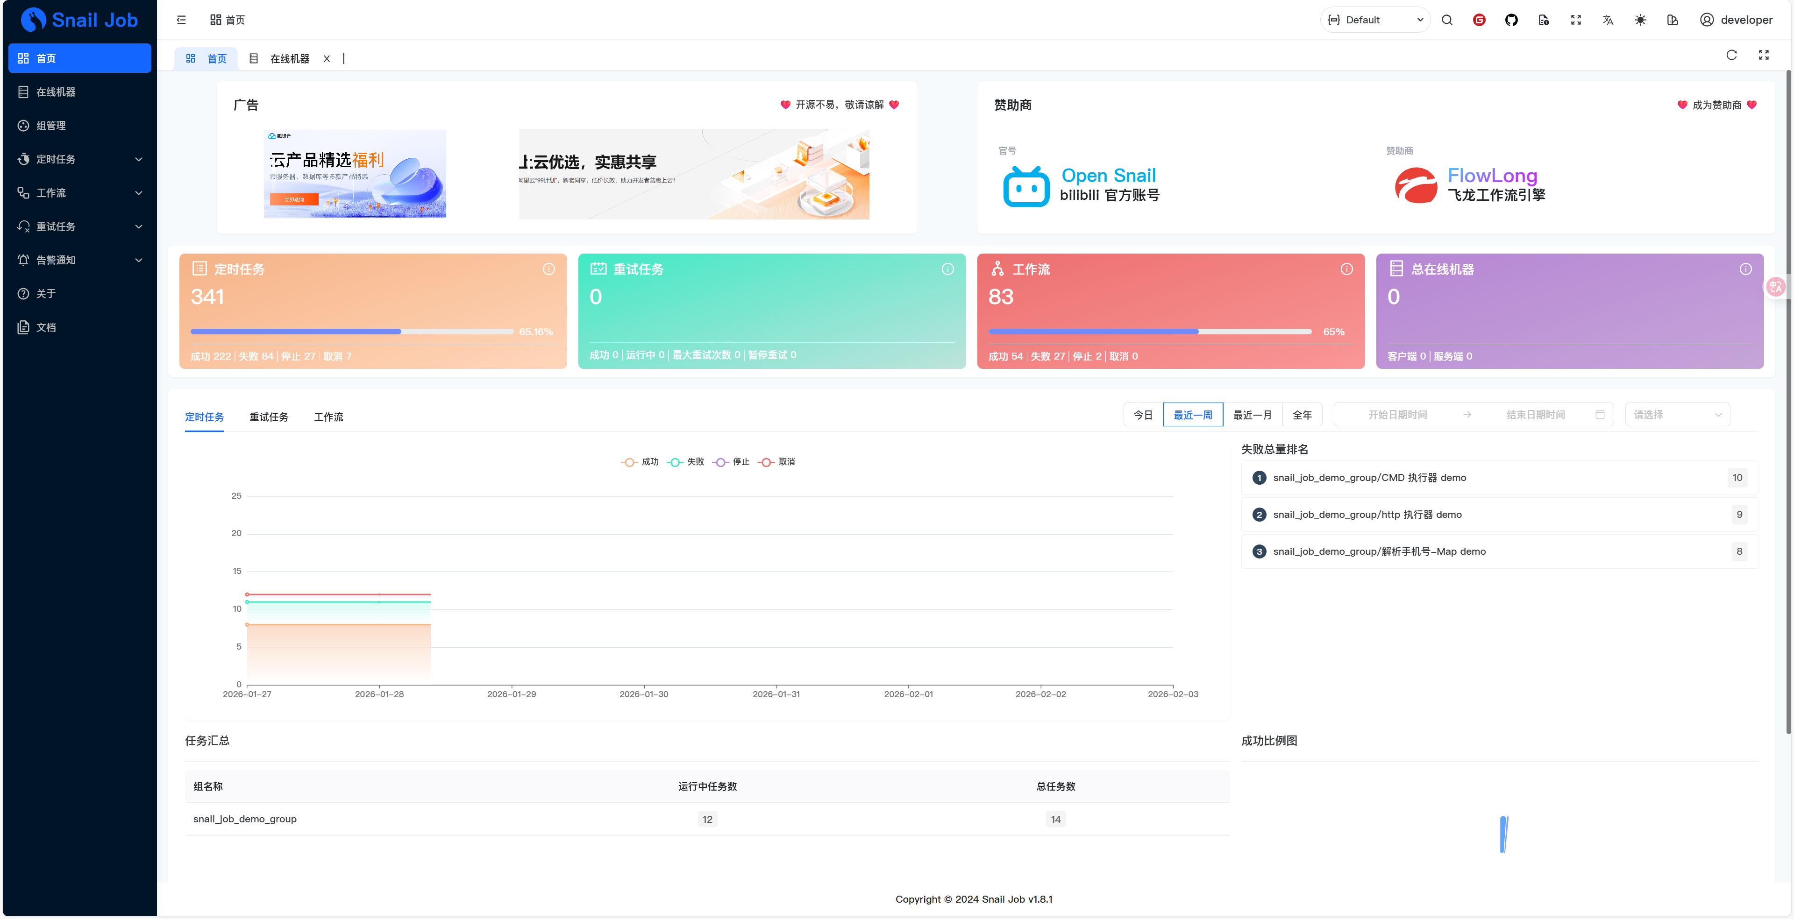Click the language switcher icon
The height and width of the screenshot is (919, 1794).
(x=1608, y=20)
